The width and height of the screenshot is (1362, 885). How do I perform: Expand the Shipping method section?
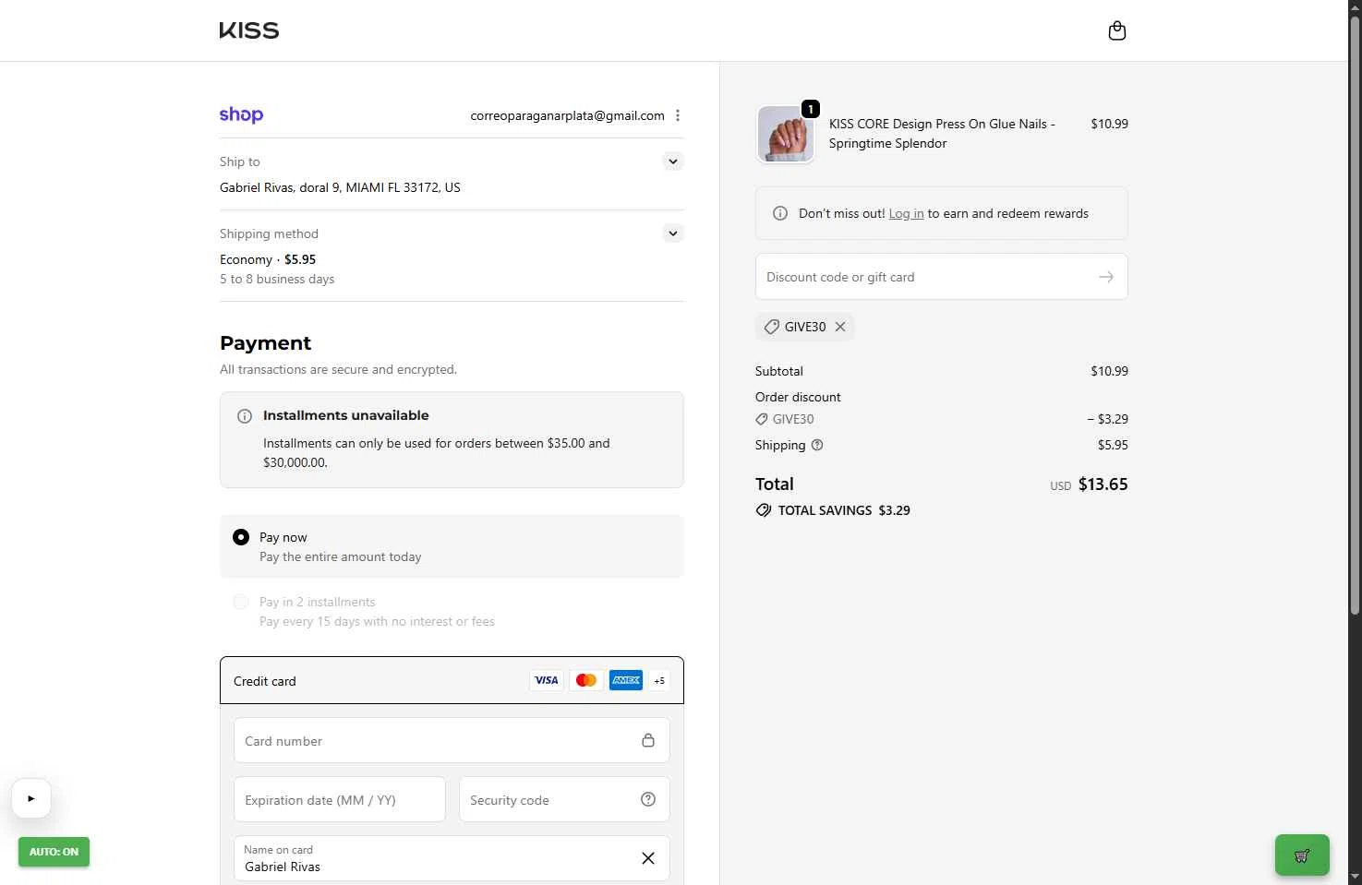coord(673,233)
